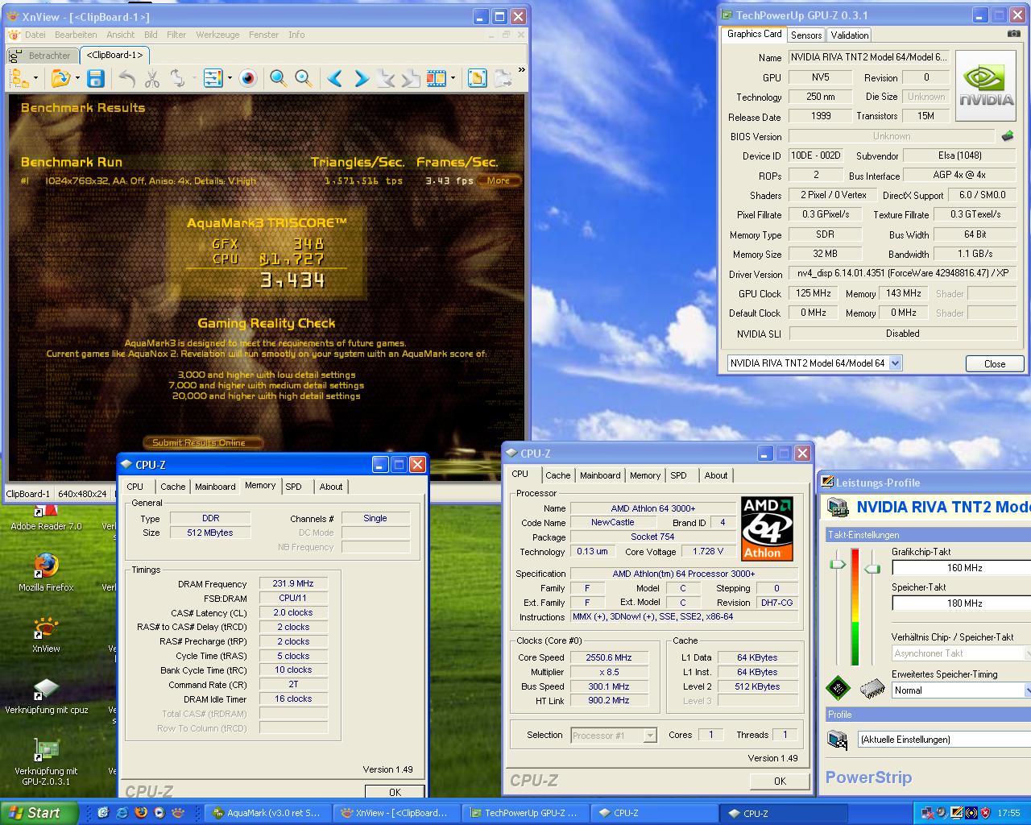Click the Save floppy disk icon in XnView
1031x825 pixels.
pos(96,78)
